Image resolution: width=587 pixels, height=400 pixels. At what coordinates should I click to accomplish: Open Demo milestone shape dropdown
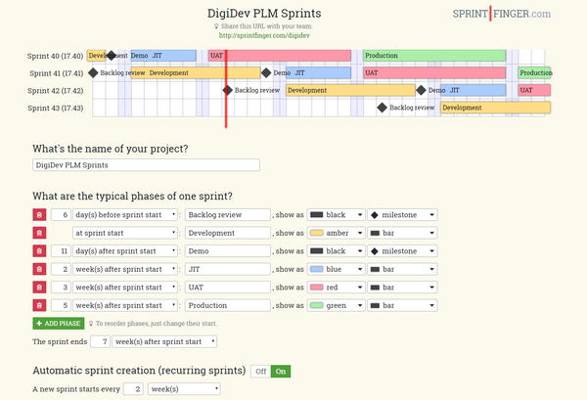pyautogui.click(x=402, y=251)
